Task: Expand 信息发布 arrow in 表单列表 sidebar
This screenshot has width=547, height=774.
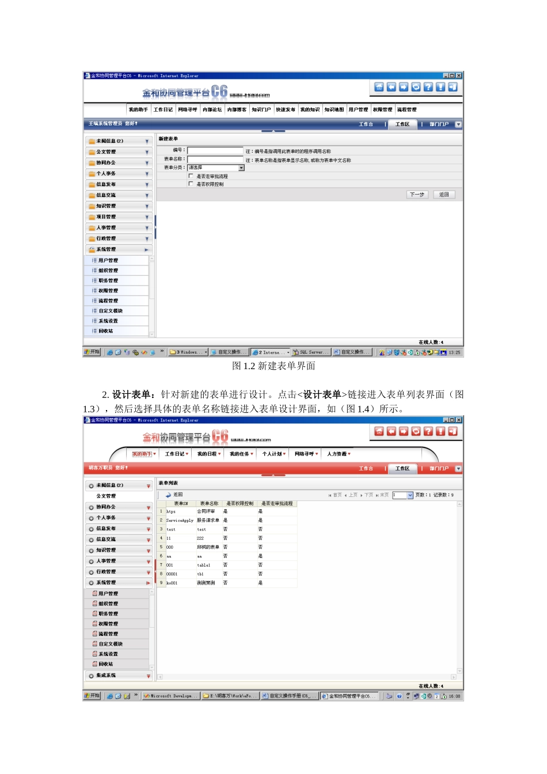Action: pos(148,529)
